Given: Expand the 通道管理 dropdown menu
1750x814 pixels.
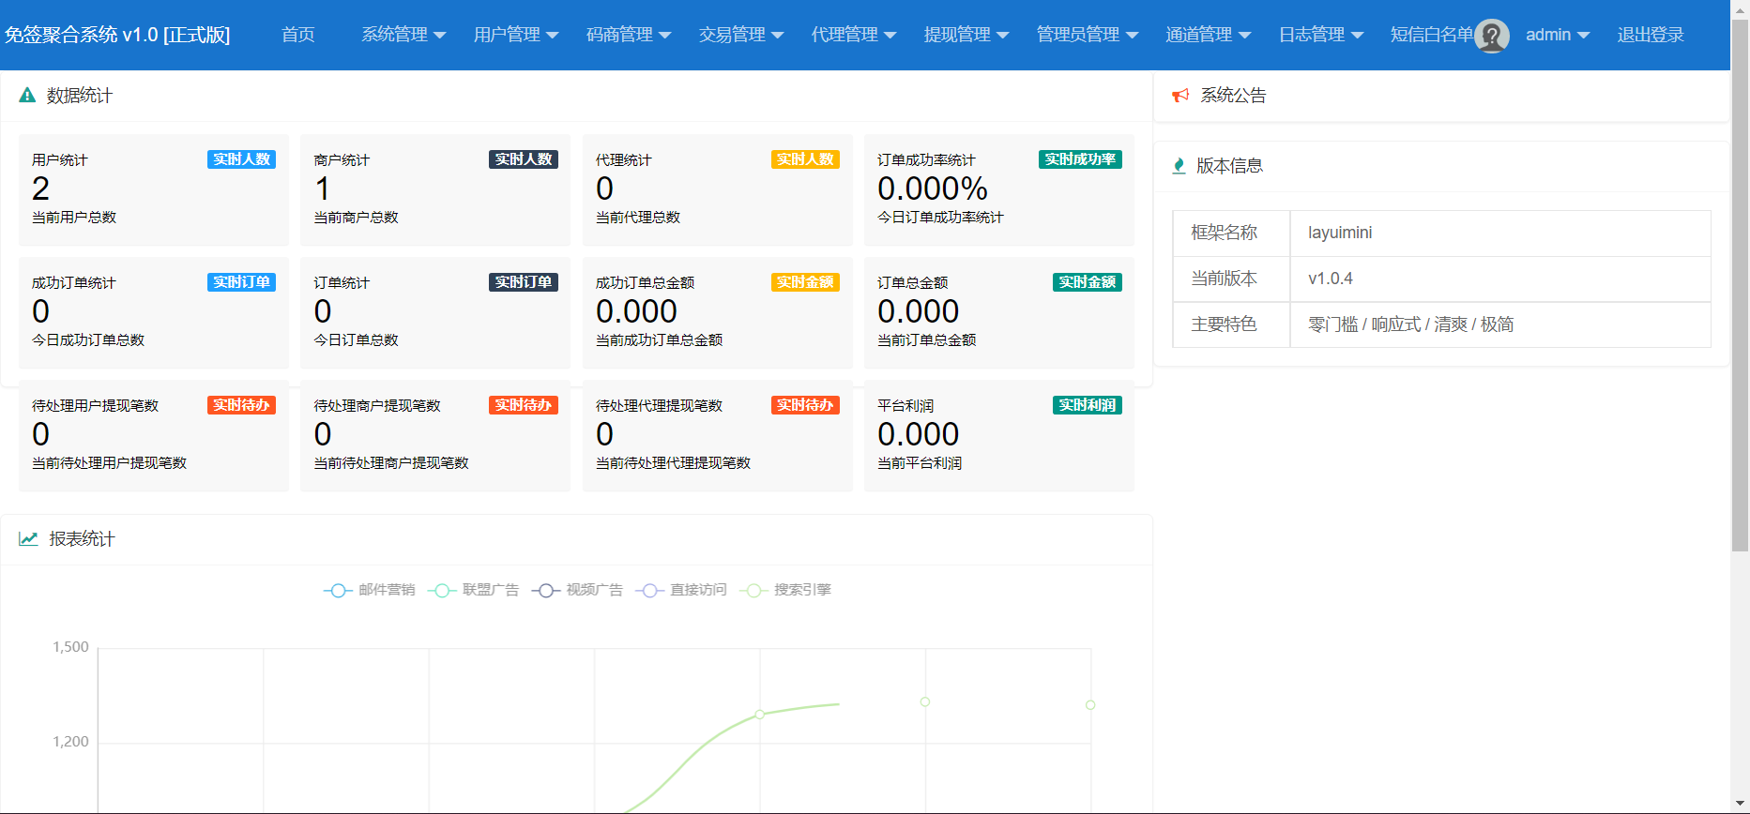Looking at the screenshot, I should click(x=1209, y=35).
